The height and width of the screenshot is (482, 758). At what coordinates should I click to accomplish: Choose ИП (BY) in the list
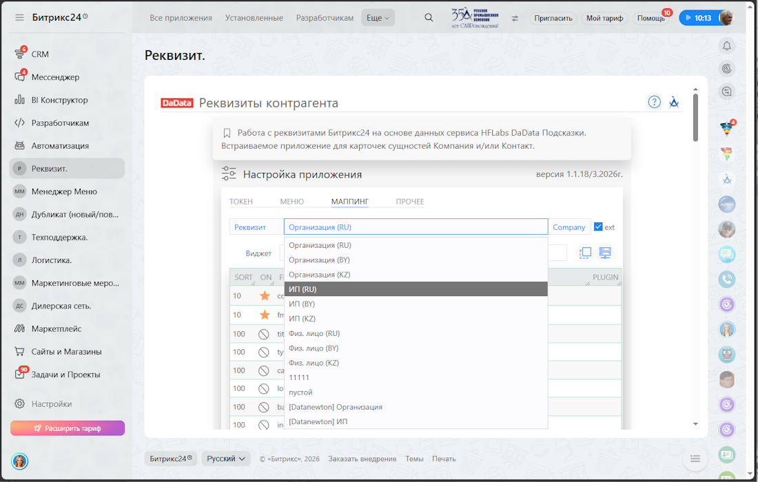(416, 304)
